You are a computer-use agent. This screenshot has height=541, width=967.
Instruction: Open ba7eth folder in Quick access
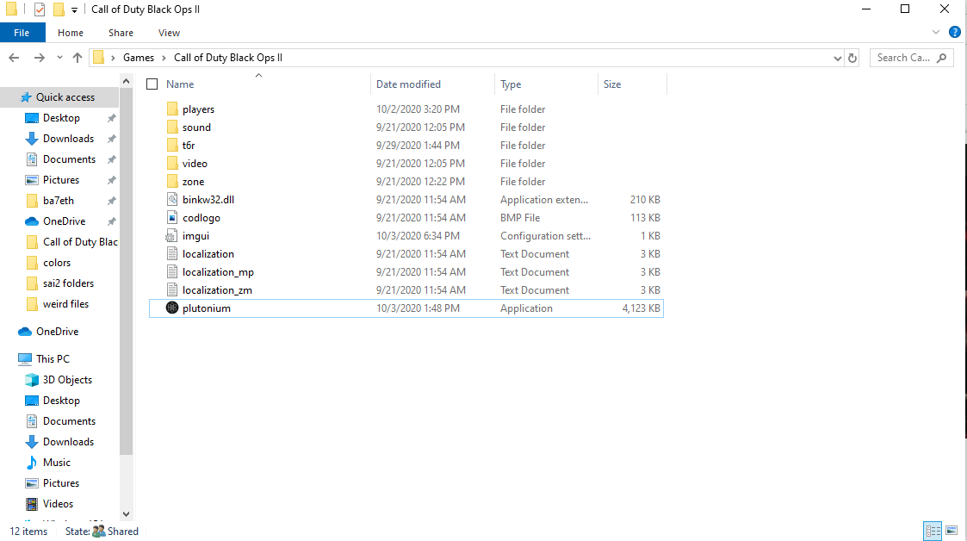pos(49,201)
